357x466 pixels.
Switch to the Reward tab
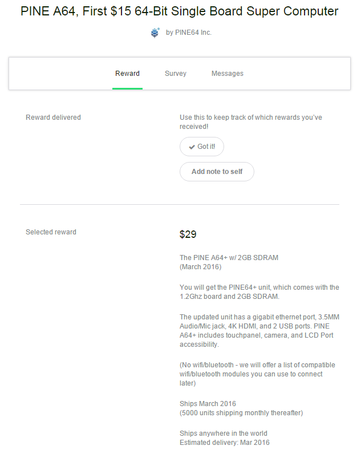127,74
